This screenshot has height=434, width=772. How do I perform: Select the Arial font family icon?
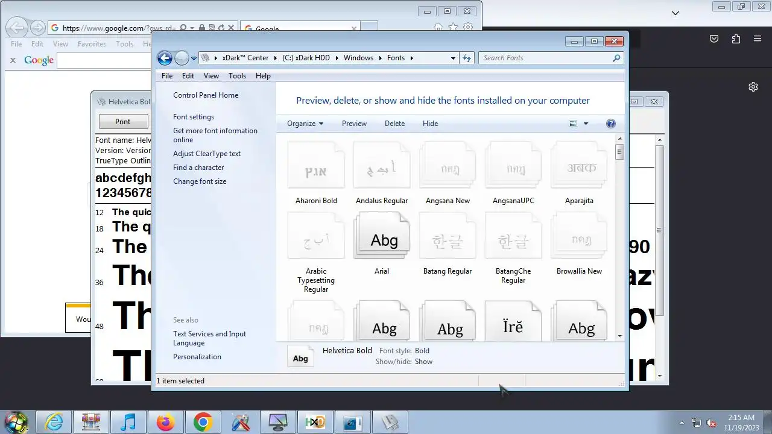382,237
